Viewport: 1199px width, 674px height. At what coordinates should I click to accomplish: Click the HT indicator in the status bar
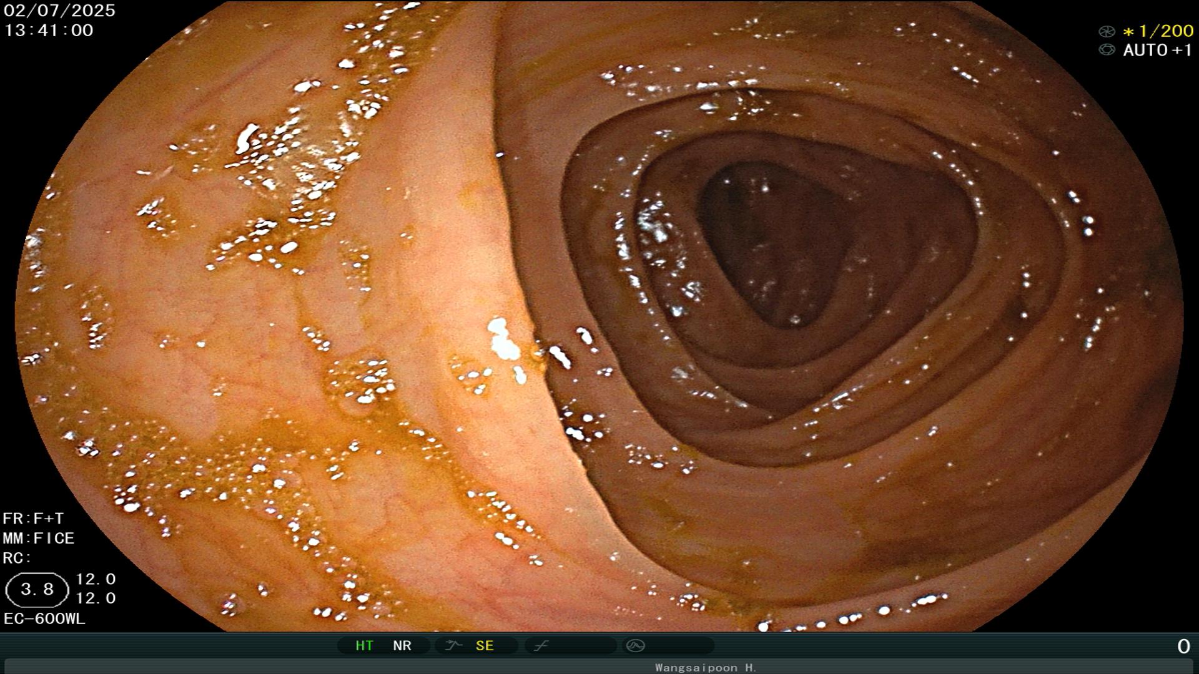pyautogui.click(x=364, y=646)
